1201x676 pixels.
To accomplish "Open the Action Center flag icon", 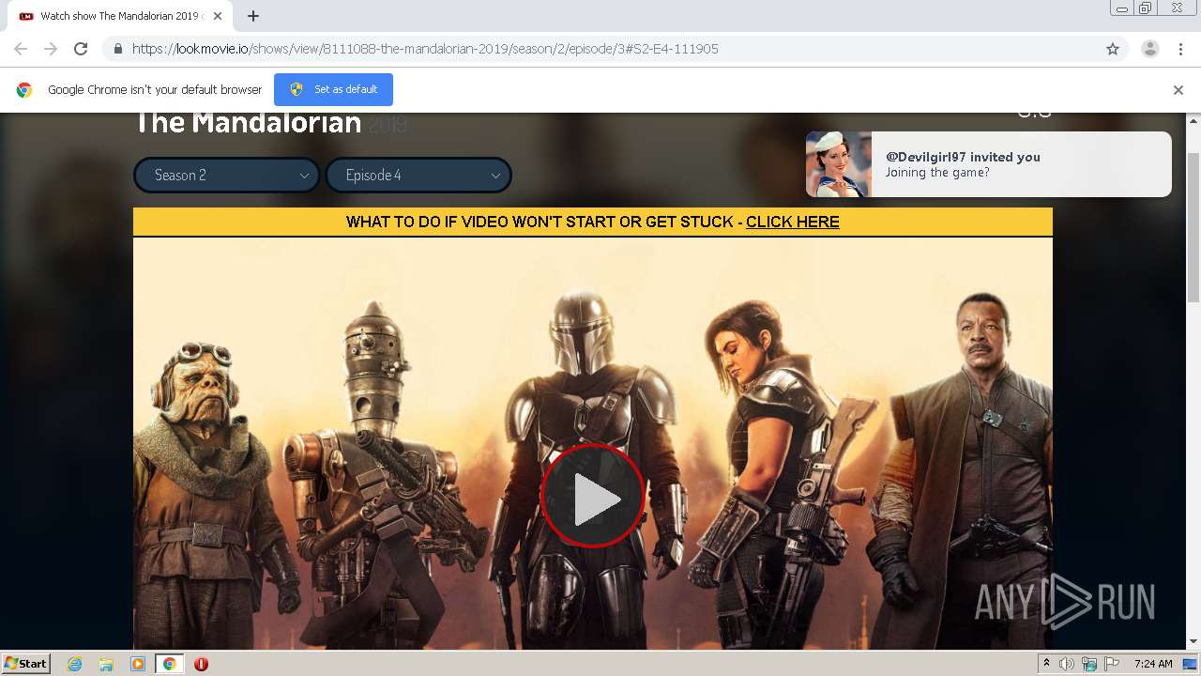I will coord(1112,664).
